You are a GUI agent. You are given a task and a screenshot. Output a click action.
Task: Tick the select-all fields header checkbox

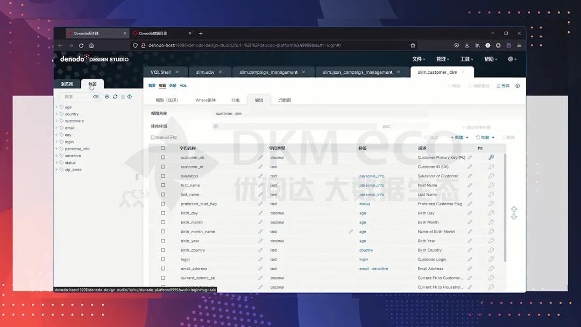point(163,148)
